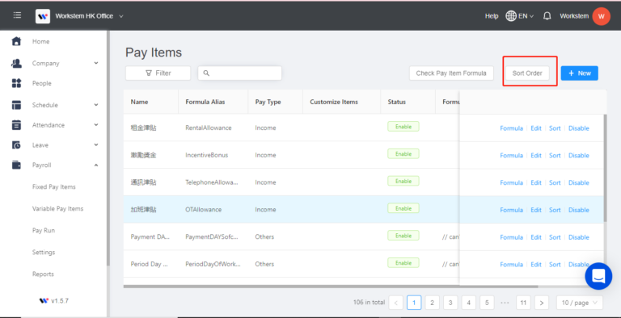Image resolution: width=621 pixels, height=318 pixels.
Task: Open Formula for PeriodDayOfWork row
Action: 511,265
